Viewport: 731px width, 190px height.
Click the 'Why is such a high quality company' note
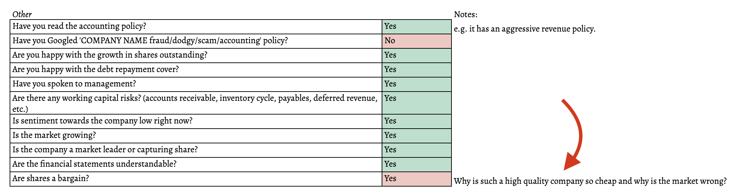(590, 181)
